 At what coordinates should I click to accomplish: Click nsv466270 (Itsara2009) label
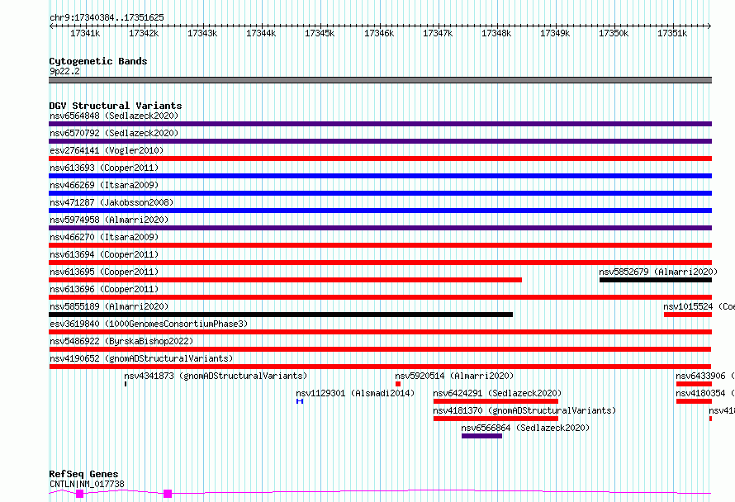point(104,237)
